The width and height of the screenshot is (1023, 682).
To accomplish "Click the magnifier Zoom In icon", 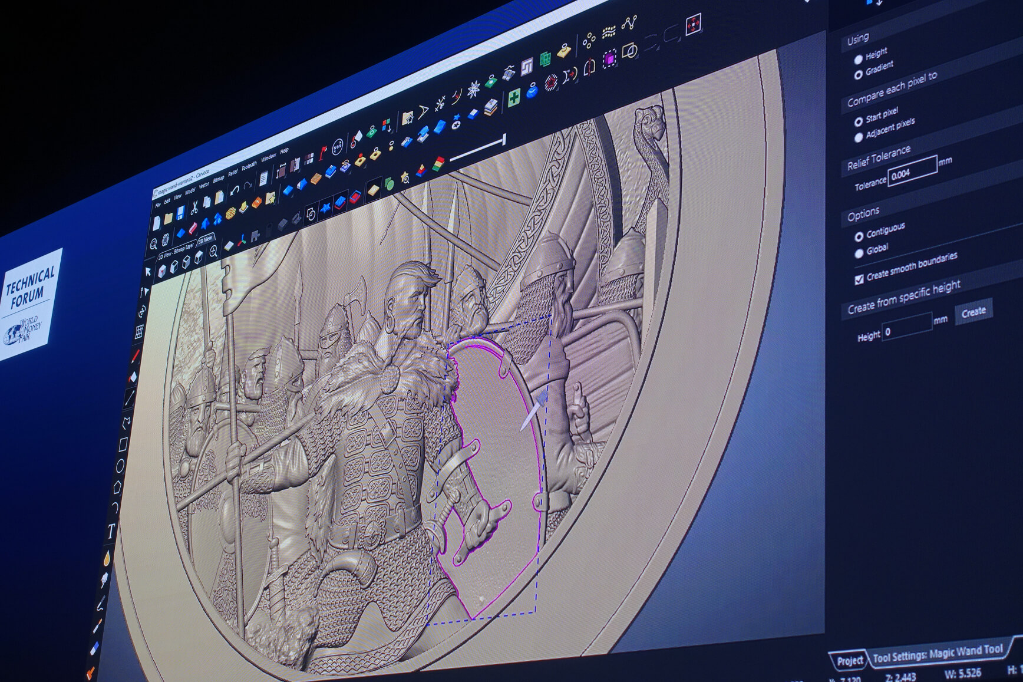I will (213, 251).
